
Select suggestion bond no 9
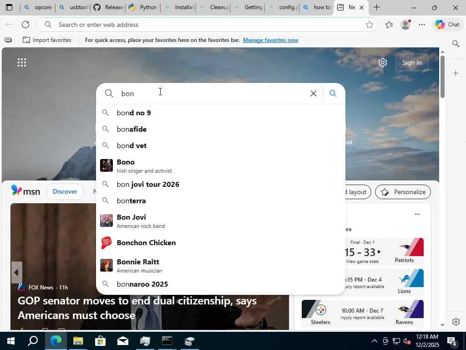[x=221, y=113]
